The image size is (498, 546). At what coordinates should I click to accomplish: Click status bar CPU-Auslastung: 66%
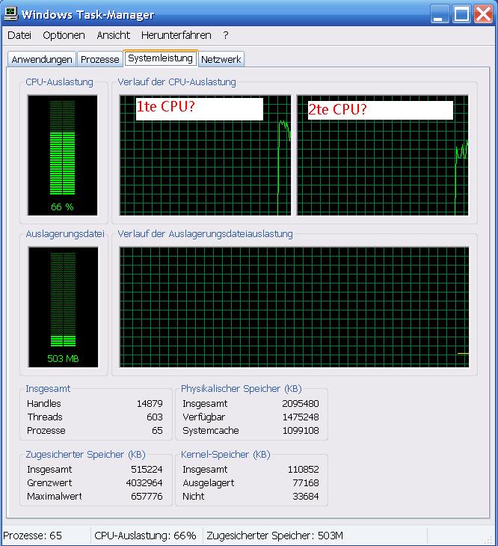coord(145,536)
